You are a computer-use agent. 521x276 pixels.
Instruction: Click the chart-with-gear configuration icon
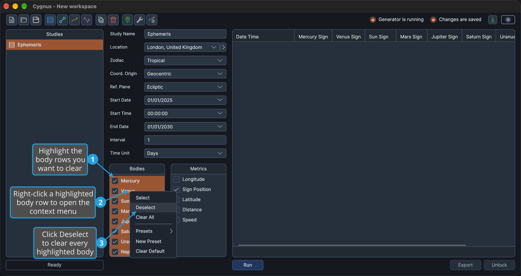[152, 20]
